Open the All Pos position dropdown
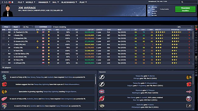The width and height of the screenshot is (198, 111). [28, 27]
